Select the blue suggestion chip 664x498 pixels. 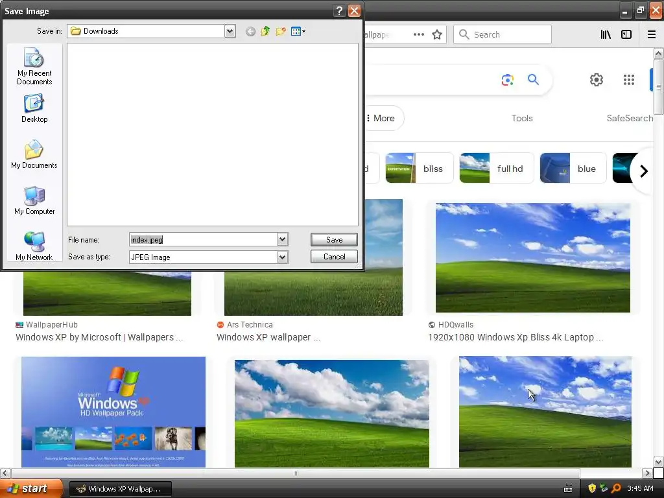573,168
